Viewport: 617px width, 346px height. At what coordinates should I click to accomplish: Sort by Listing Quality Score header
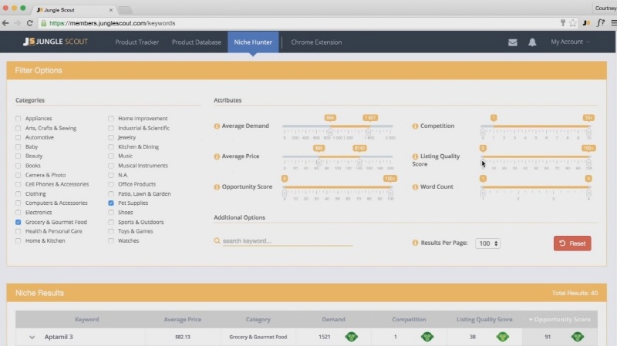[x=484, y=319]
